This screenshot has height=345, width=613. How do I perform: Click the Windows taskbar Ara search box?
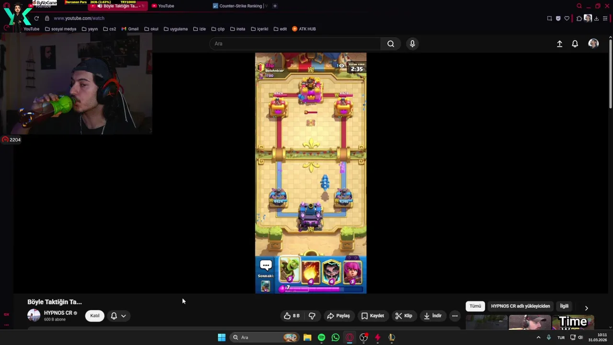coord(264,337)
